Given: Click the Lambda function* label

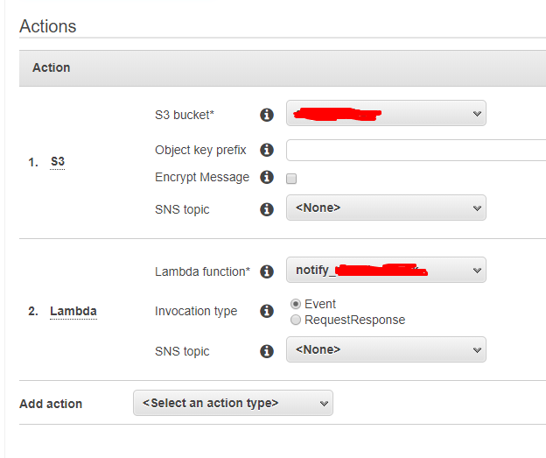Looking at the screenshot, I should coord(202,271).
